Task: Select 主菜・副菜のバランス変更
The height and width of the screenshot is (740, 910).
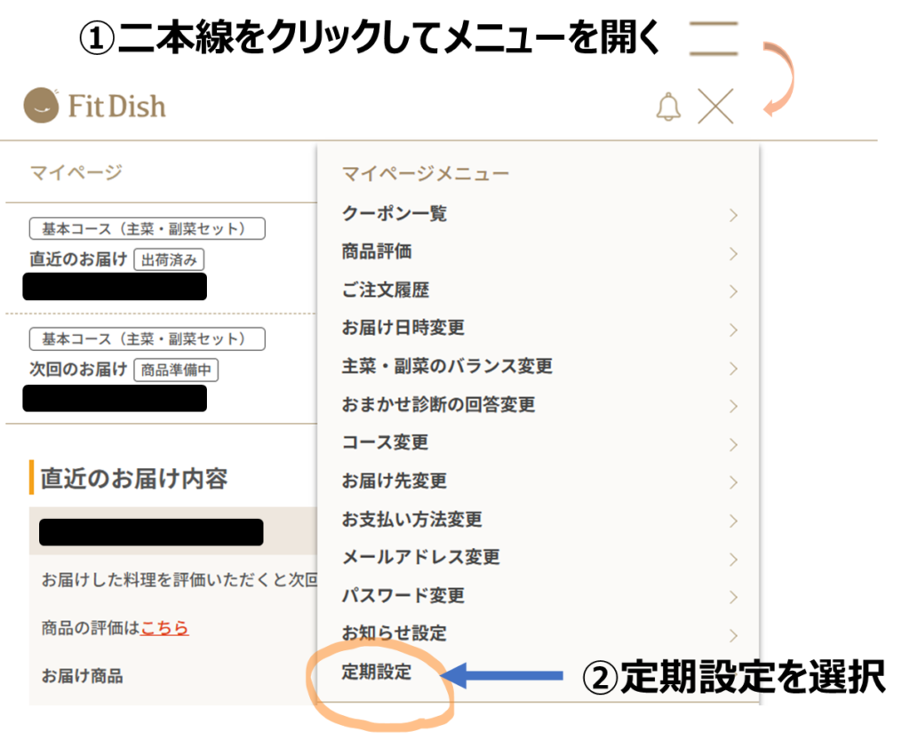Action: 447,367
